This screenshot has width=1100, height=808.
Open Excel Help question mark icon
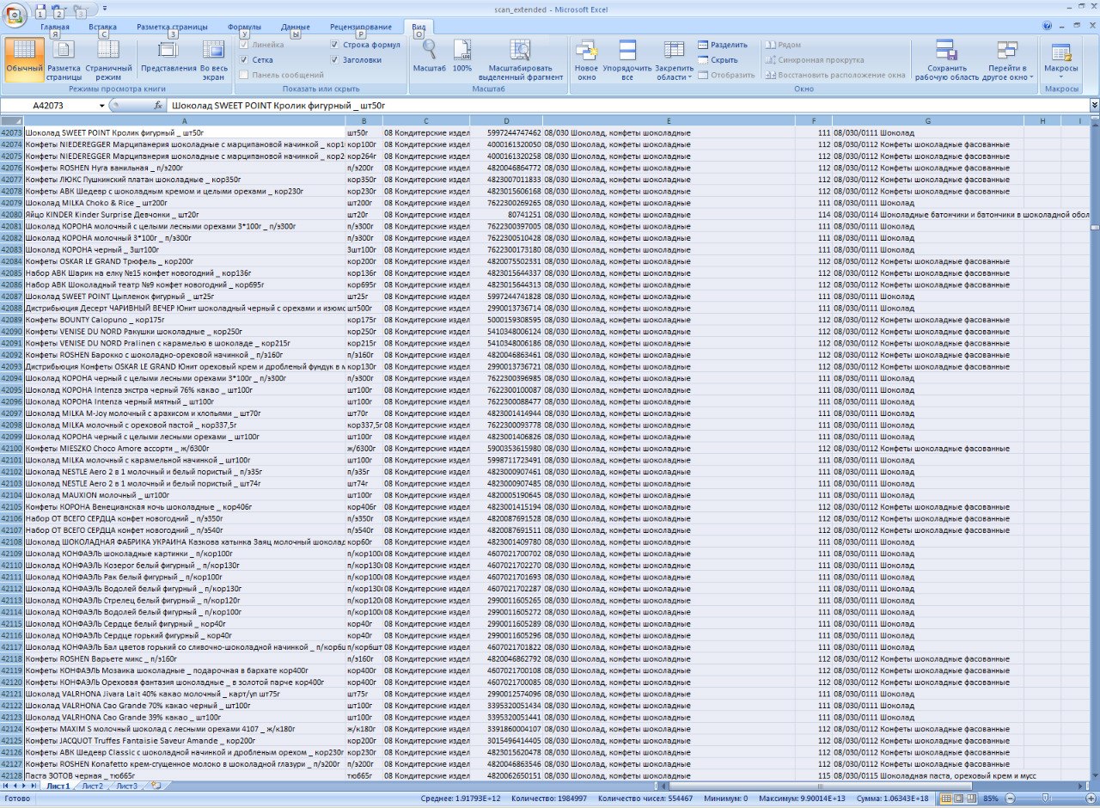point(1047,27)
